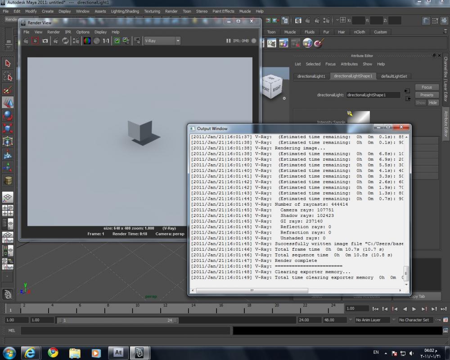Switch to the four-view layout
The height and width of the screenshot is (360, 450).
pyautogui.click(x=8, y=211)
